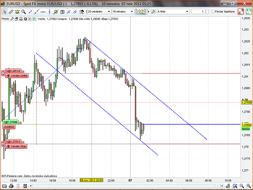Click the small green buy icon in Precio bar
The height and width of the screenshot is (190, 253).
[x=34, y=19]
